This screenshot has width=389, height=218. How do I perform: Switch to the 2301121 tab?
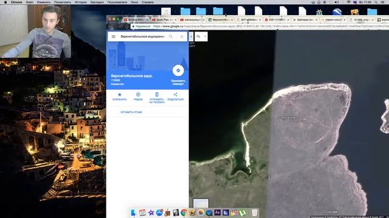pos(277,19)
